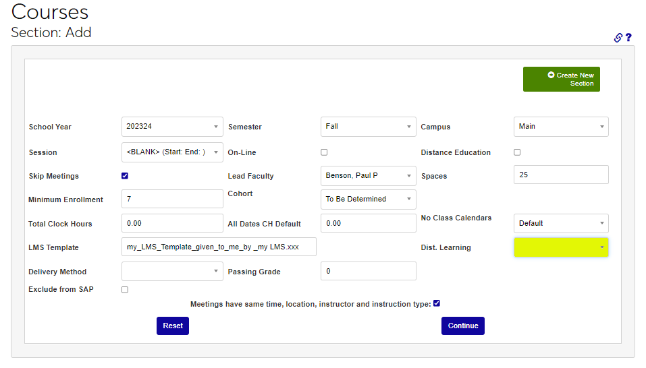The height and width of the screenshot is (368, 646).
Task: Focus the Minimum Enrollment input field
Action: (x=172, y=200)
